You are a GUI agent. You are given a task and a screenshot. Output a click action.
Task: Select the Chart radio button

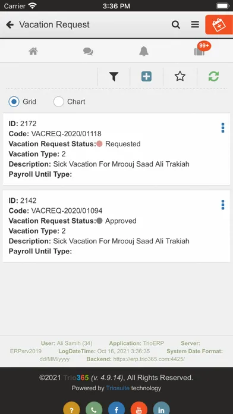59,102
